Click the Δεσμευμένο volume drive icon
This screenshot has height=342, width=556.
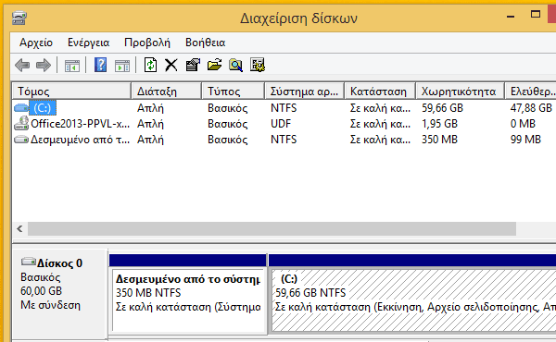pos(21,140)
